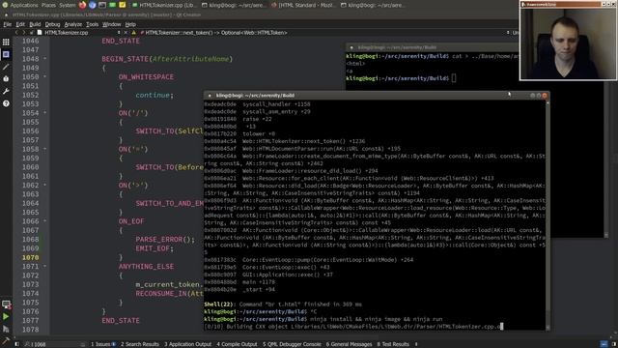Switch to Edit mode in sidebar
618x348 pixels.
6,54
